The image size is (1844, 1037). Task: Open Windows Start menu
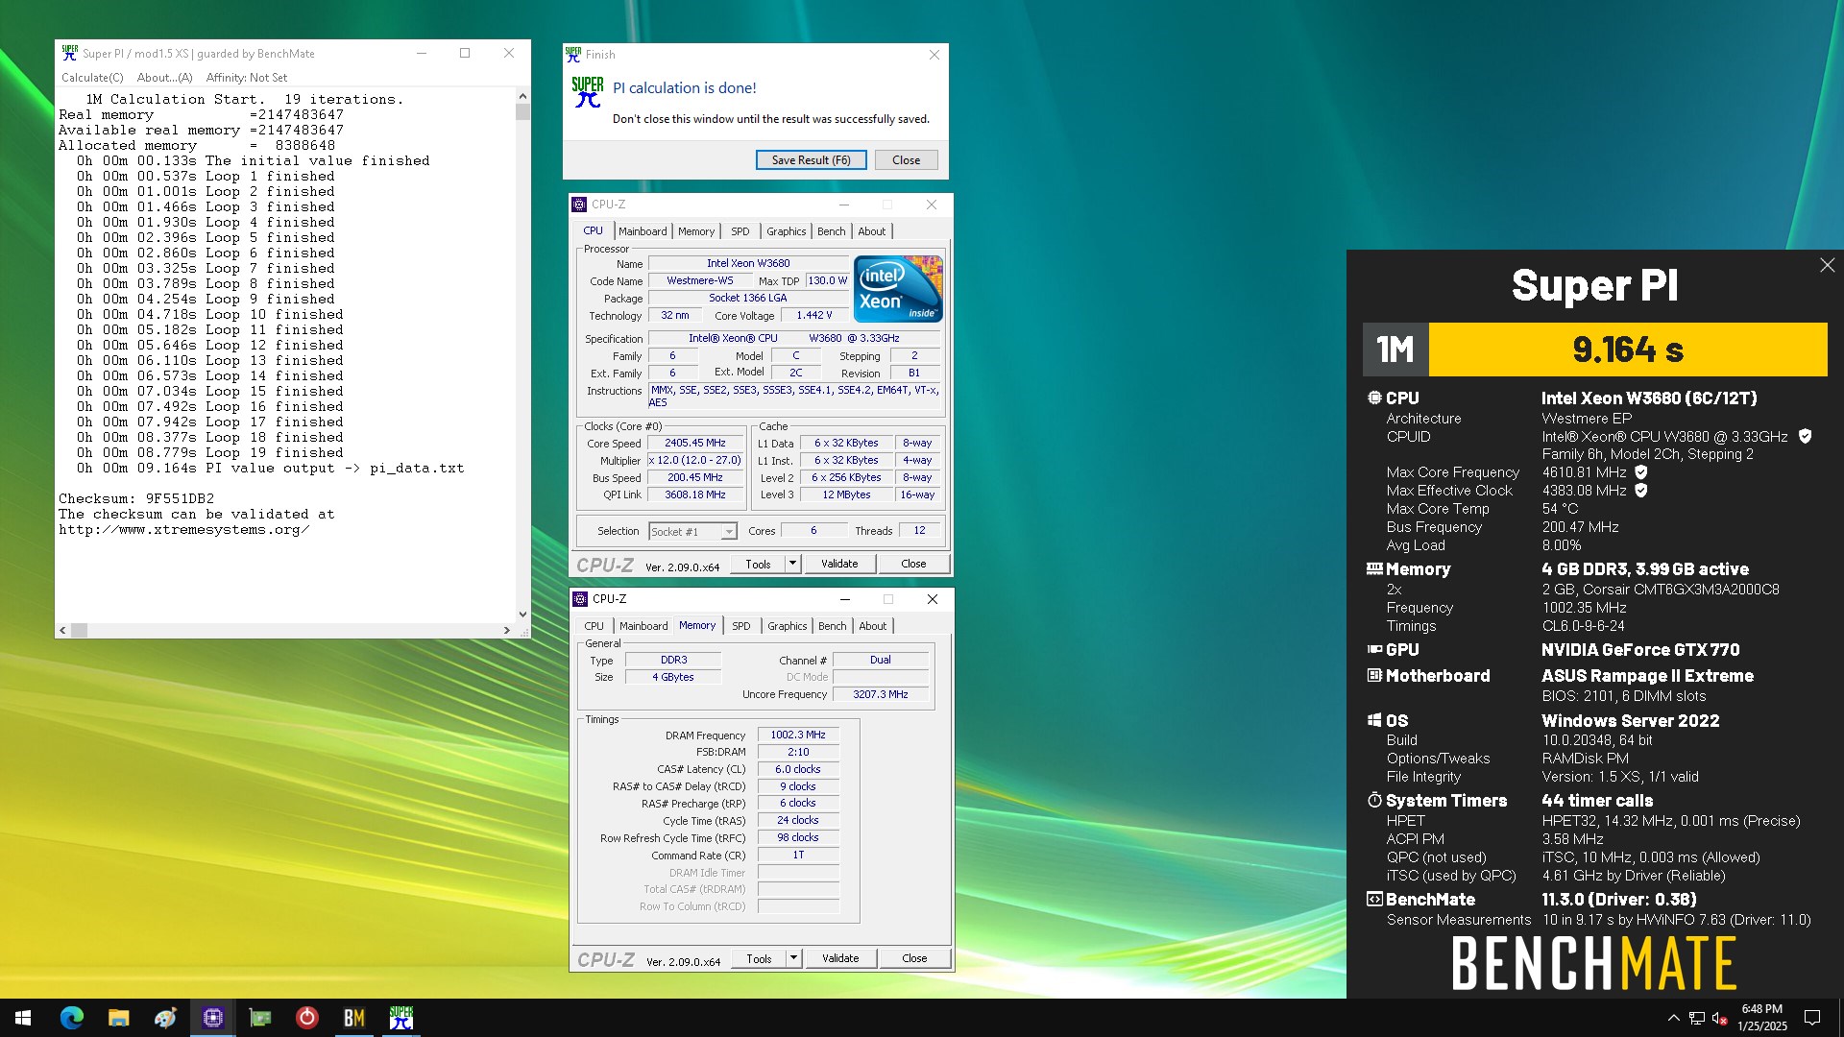[x=23, y=1018]
